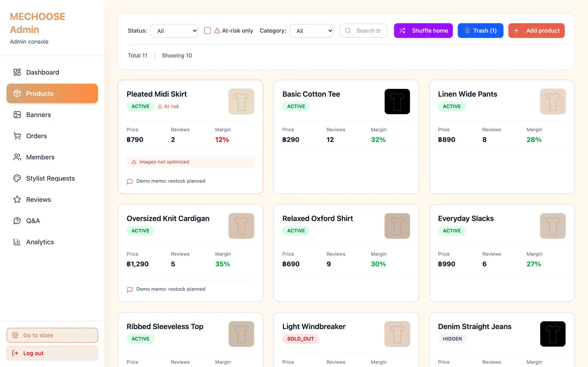The image size is (588, 367).
Task: Click the HIDDEN badge on Denim Straight Jeans
Action: 452,339
